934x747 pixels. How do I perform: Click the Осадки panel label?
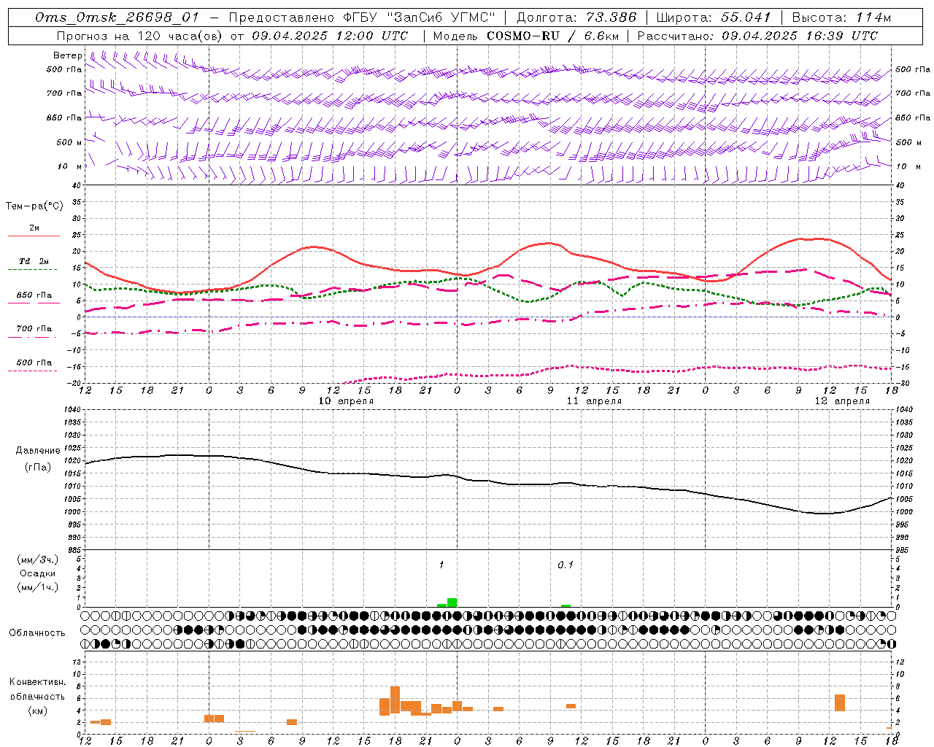38,573
